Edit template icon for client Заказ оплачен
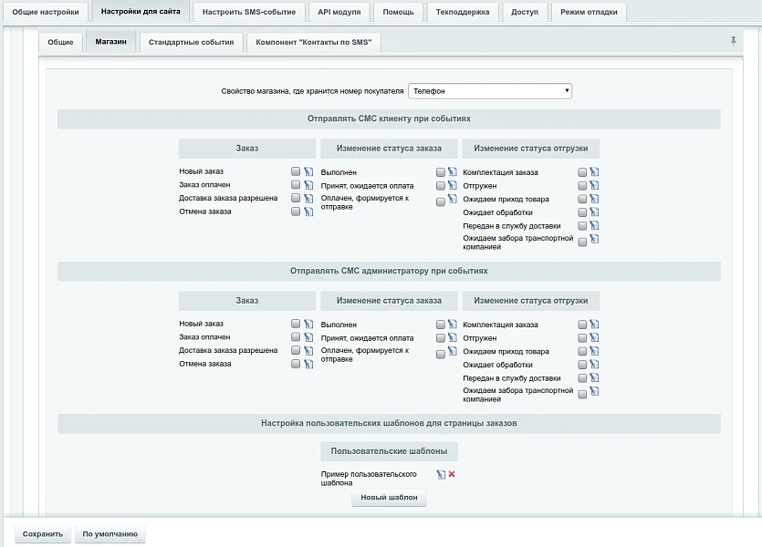 [308, 185]
